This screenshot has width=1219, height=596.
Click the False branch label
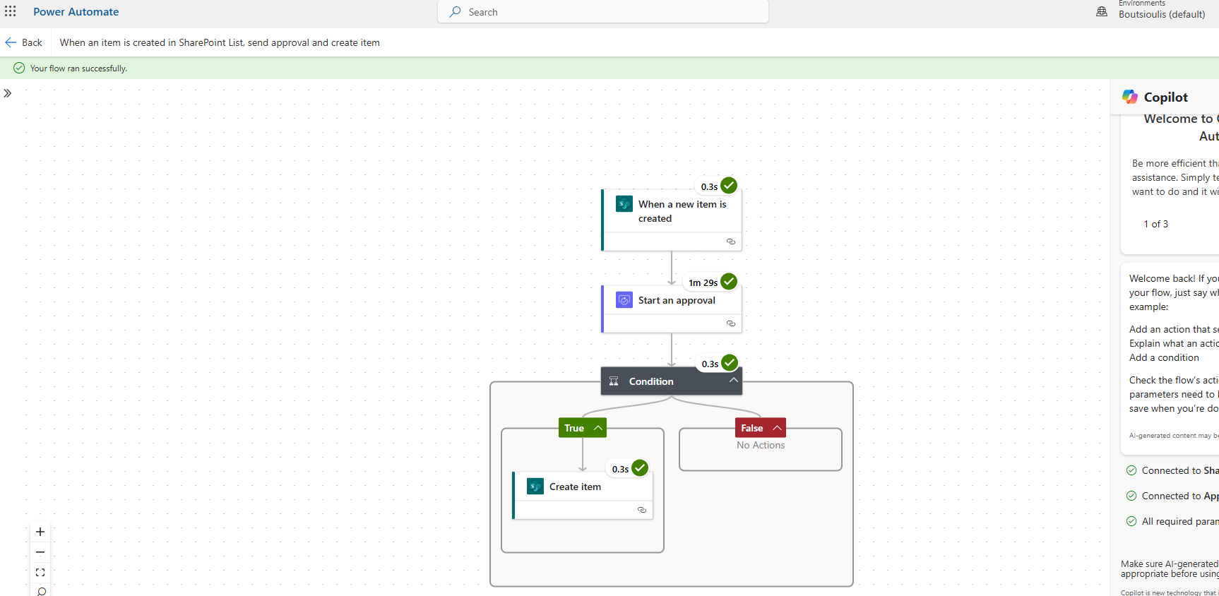point(752,428)
